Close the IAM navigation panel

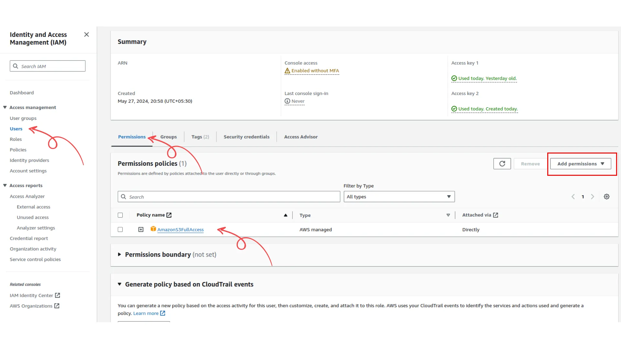pyautogui.click(x=86, y=35)
